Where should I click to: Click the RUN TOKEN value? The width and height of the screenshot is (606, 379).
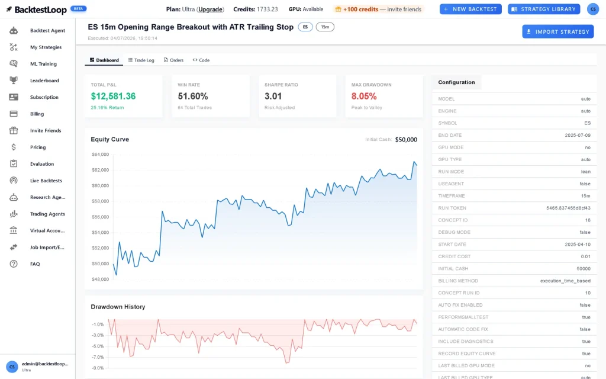coord(568,208)
